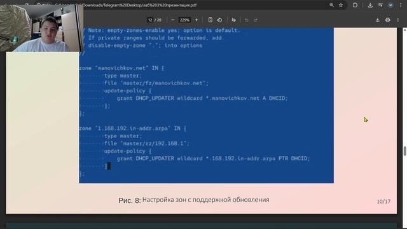Open the Chrome three-dot menu
Image resolution: width=407 pixels, height=229 pixels.
401,5
